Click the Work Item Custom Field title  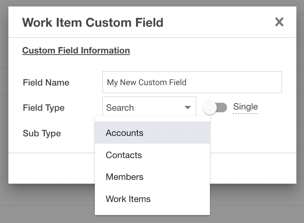click(93, 22)
